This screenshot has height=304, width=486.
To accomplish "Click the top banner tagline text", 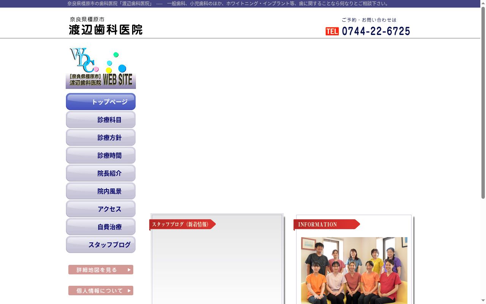I will point(228,3).
